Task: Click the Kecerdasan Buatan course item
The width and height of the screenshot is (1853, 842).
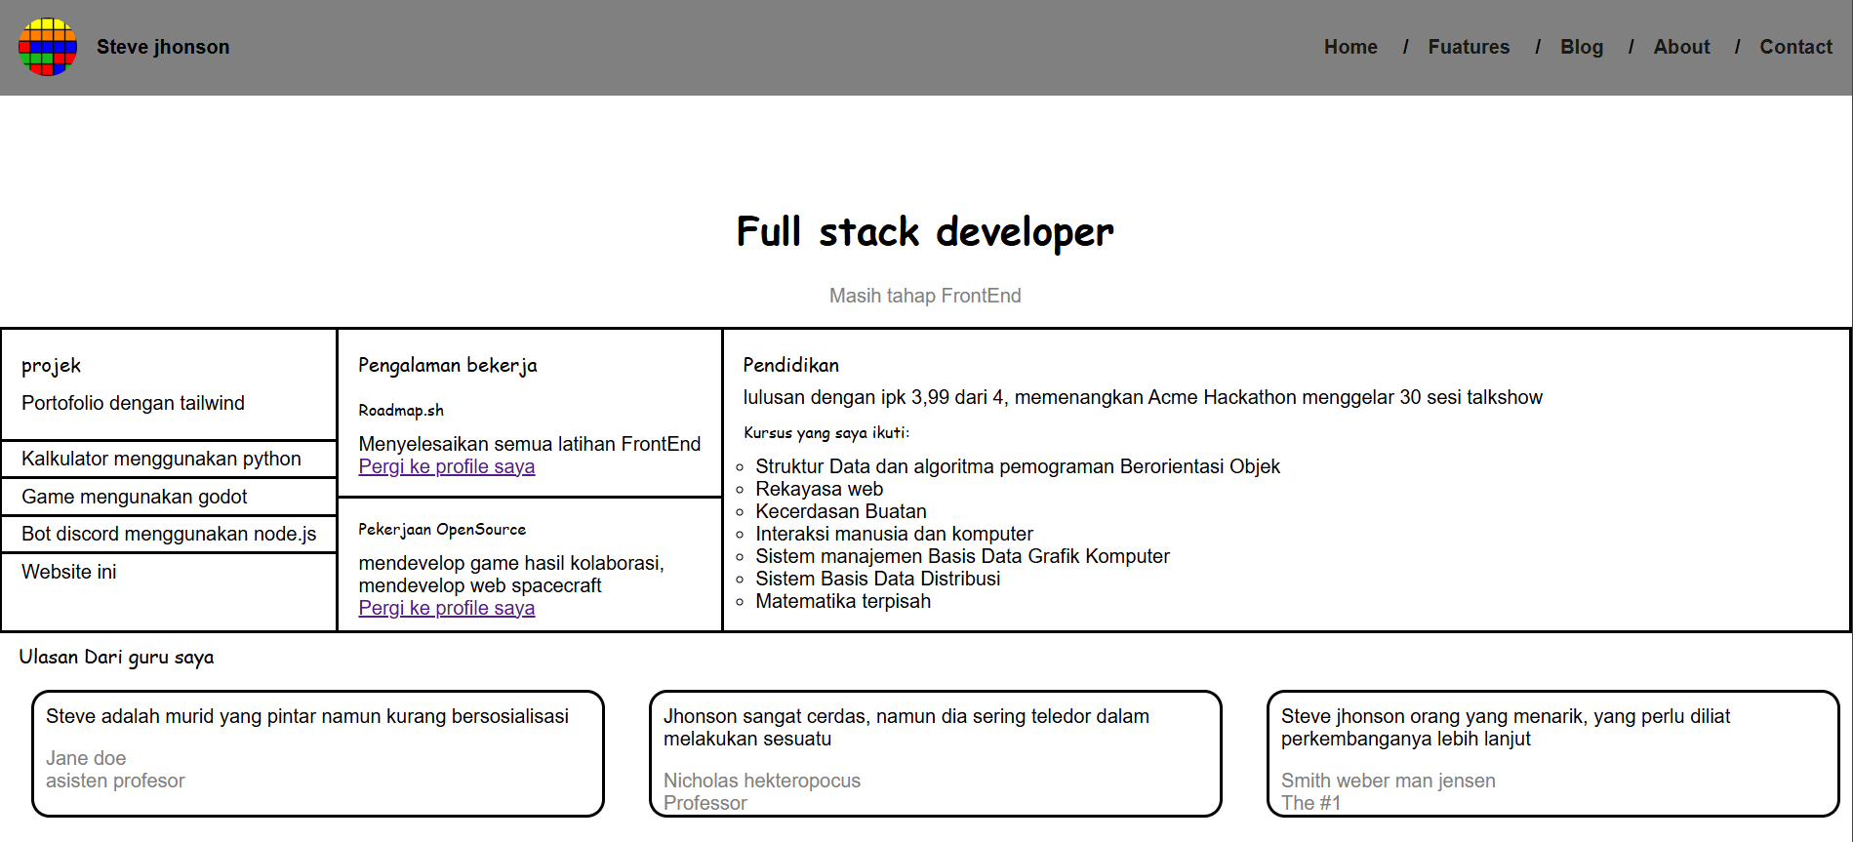Action: click(x=840, y=511)
